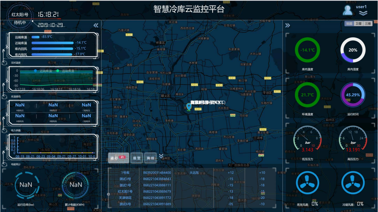
Task: Click the 近端库温 temperature bar
Action: [53, 43]
